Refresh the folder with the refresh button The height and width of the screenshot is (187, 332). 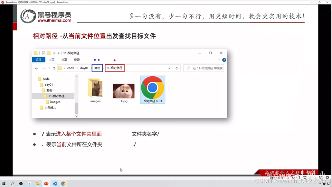coord(177,68)
